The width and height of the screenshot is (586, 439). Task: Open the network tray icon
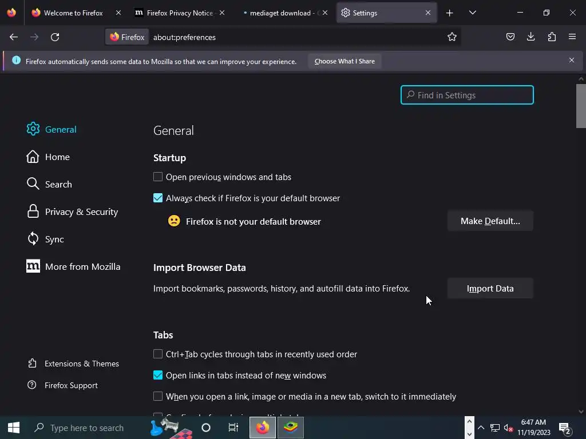click(495, 428)
